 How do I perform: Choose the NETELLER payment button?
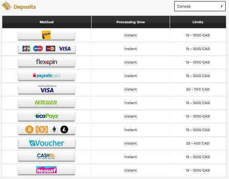[47, 103]
